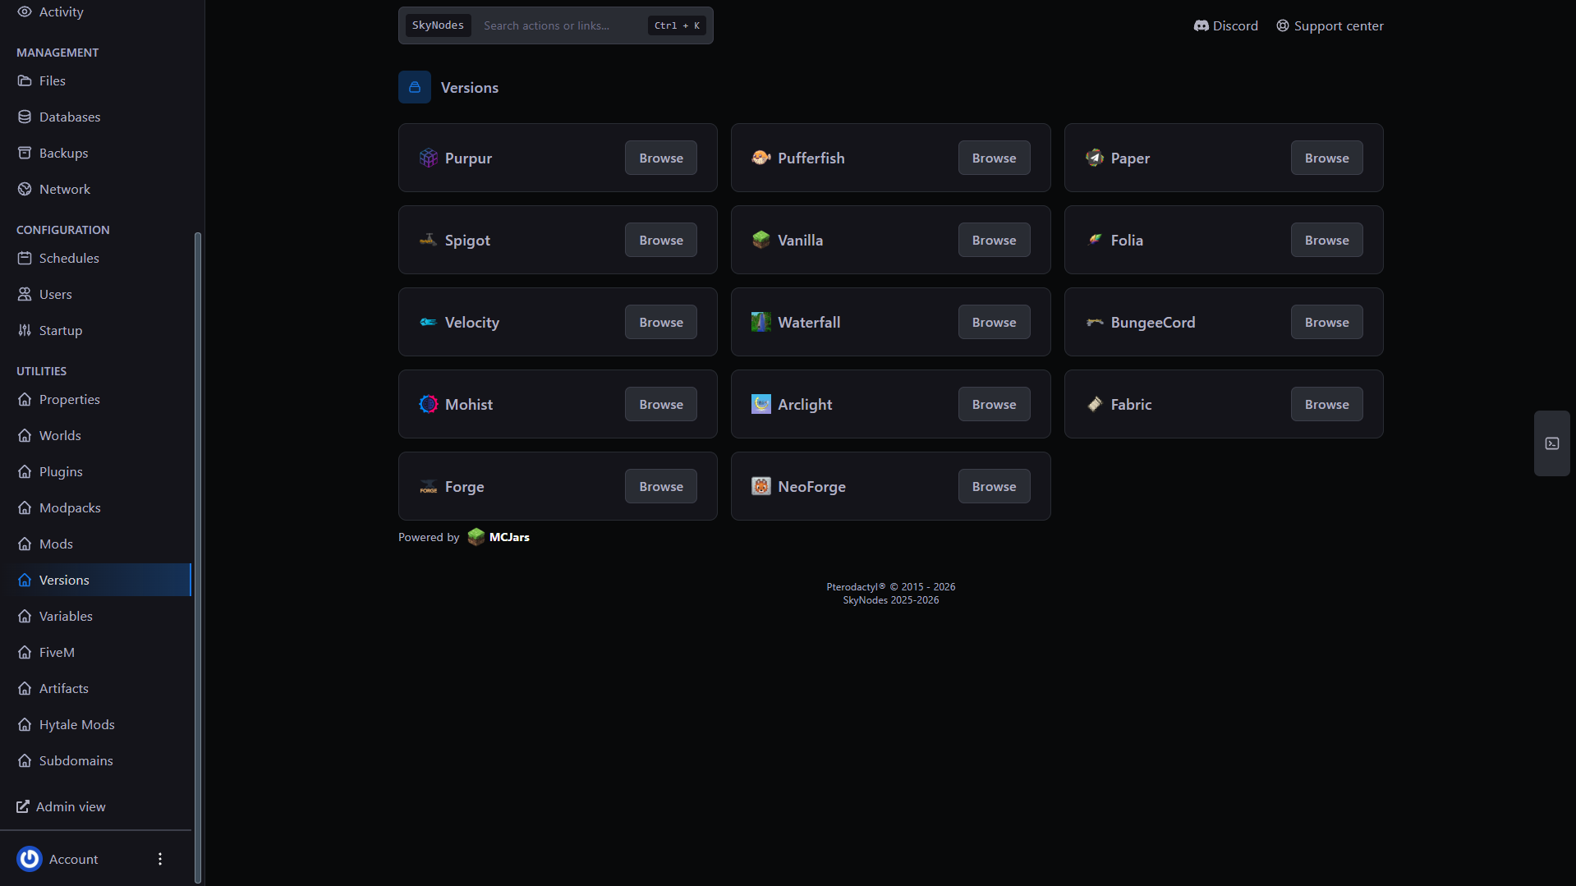The height and width of the screenshot is (886, 1576).
Task: Click the Pufferfish logo icon
Action: point(761,158)
